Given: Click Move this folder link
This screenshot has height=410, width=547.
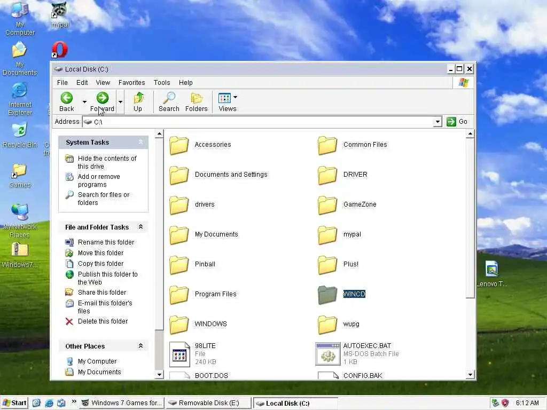Looking at the screenshot, I should [100, 253].
